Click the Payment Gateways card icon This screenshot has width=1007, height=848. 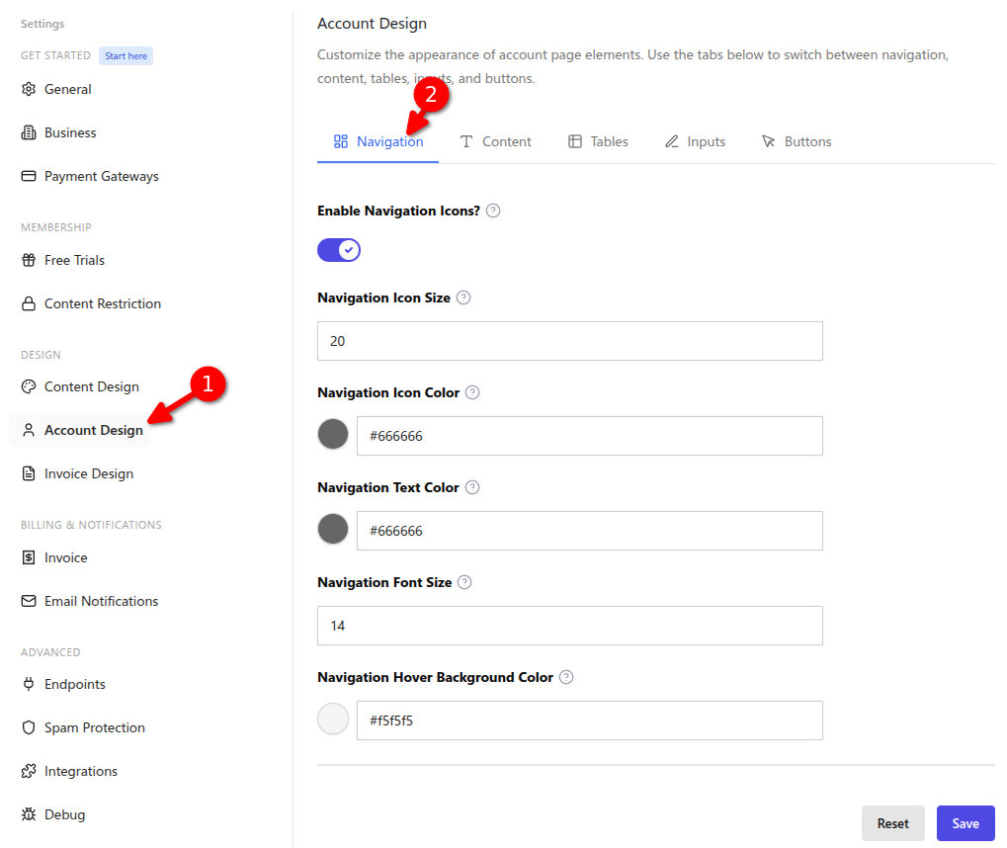tap(29, 176)
